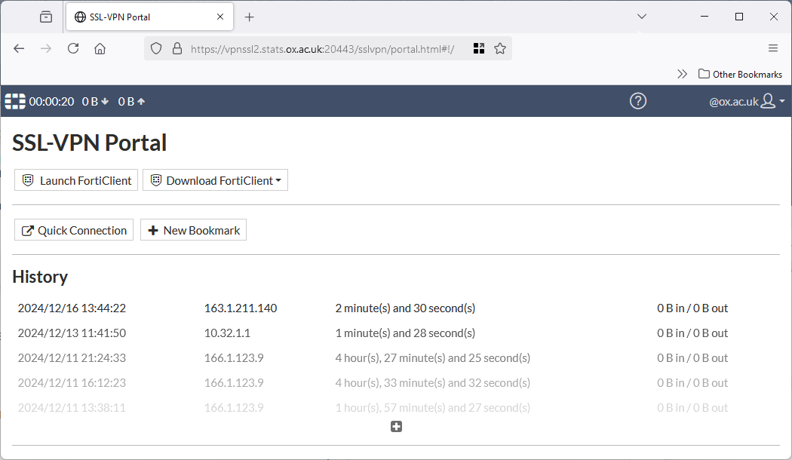792x460 pixels.
Task: Click the user silhouette icon beside @ox.ac.uk
Action: click(768, 100)
